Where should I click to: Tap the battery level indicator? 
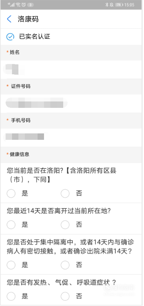pos(119,5)
